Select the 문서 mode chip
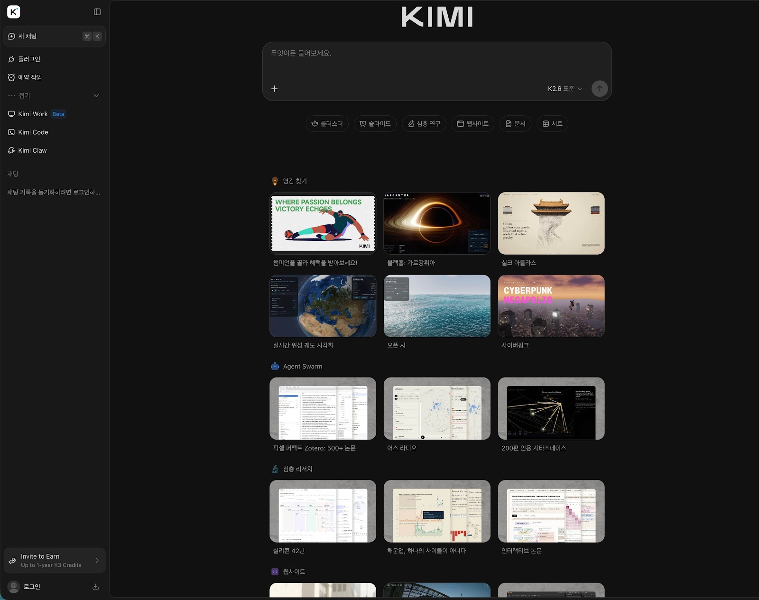Viewport: 759px width, 600px height. (x=515, y=124)
